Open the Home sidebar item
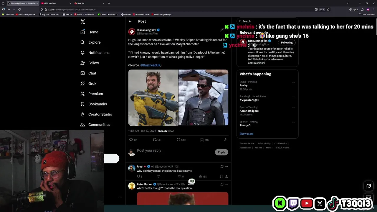The image size is (377, 212). pyautogui.click(x=89, y=32)
